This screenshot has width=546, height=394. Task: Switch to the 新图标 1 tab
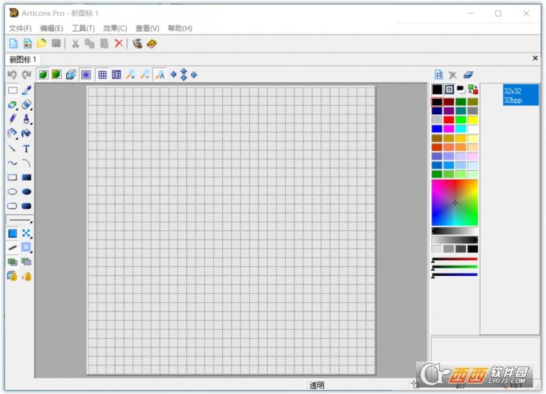23,60
